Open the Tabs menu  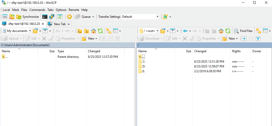click(50, 10)
